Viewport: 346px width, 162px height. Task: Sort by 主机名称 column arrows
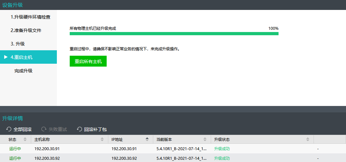102,140
